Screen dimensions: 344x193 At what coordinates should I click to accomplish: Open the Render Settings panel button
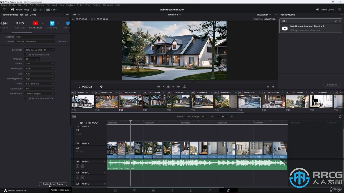20,10
